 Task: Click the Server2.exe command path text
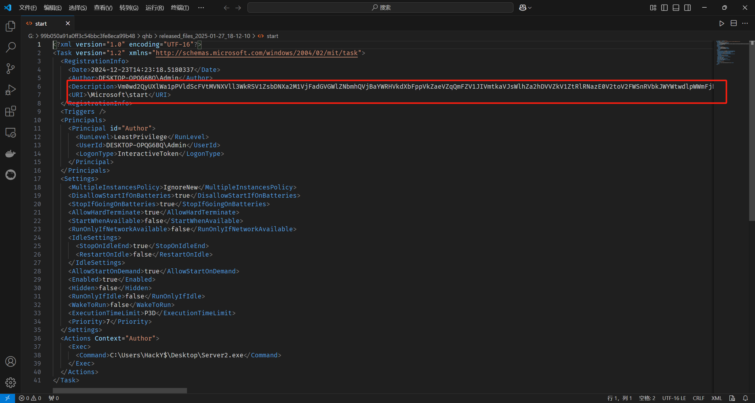click(x=177, y=355)
